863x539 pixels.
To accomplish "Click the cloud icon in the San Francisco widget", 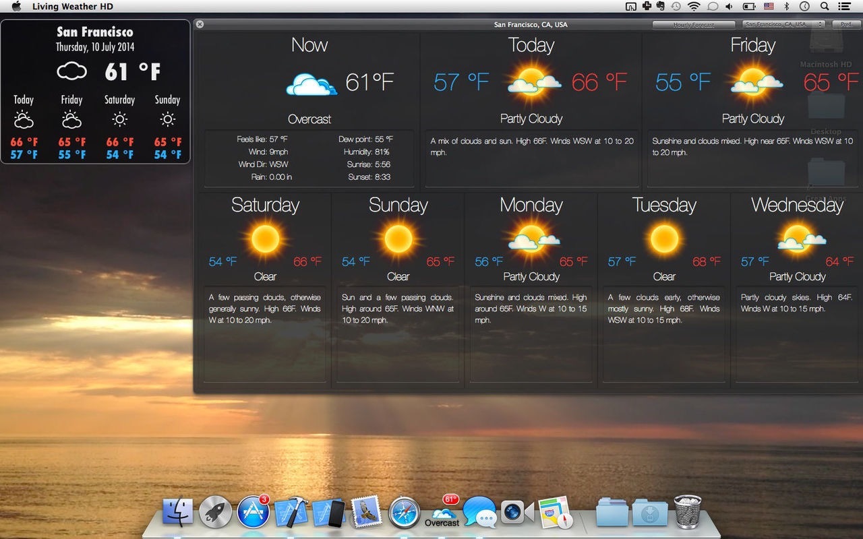I will click(x=71, y=69).
